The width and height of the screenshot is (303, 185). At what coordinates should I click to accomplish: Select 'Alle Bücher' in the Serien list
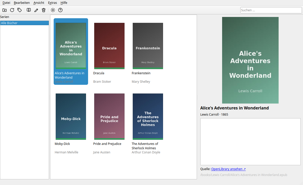click(x=25, y=23)
